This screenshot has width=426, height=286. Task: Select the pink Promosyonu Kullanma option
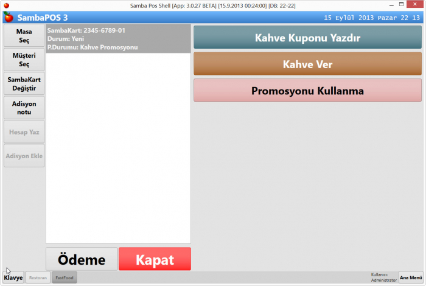[x=307, y=91]
